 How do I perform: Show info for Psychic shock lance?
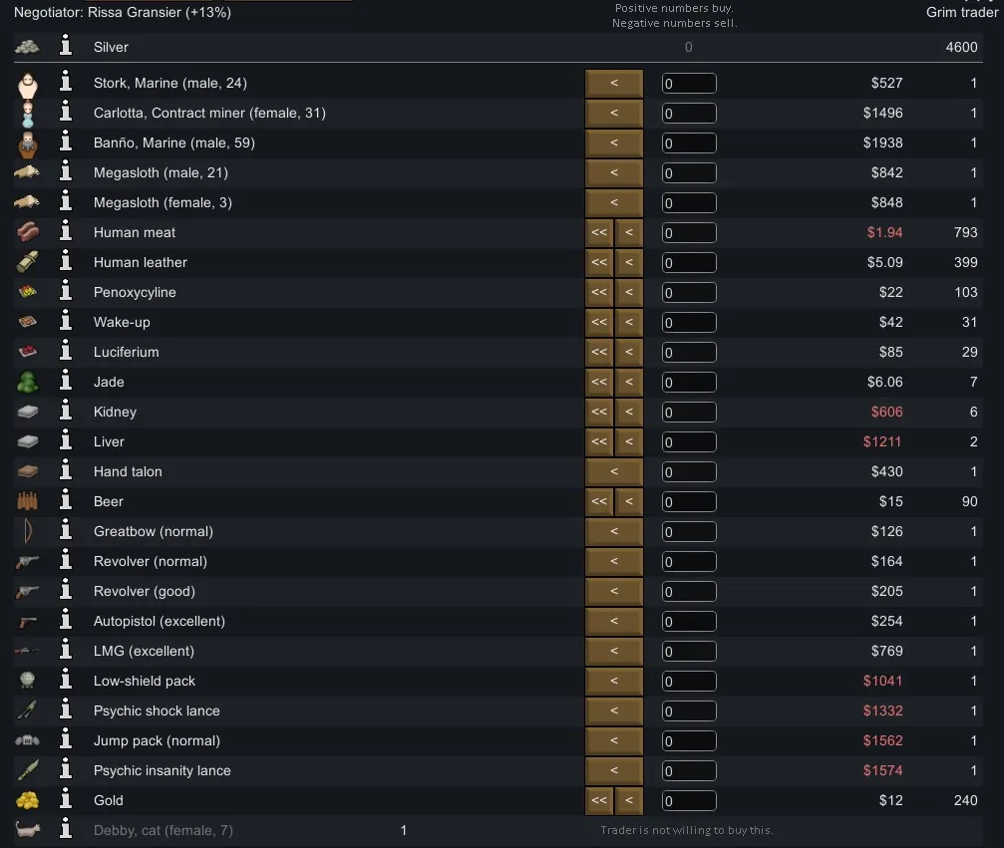pos(66,710)
